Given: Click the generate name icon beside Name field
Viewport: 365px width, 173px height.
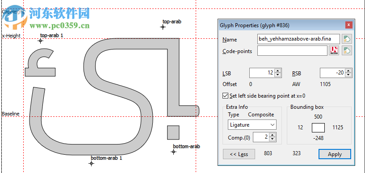Looking at the screenshot, I should [x=347, y=39].
